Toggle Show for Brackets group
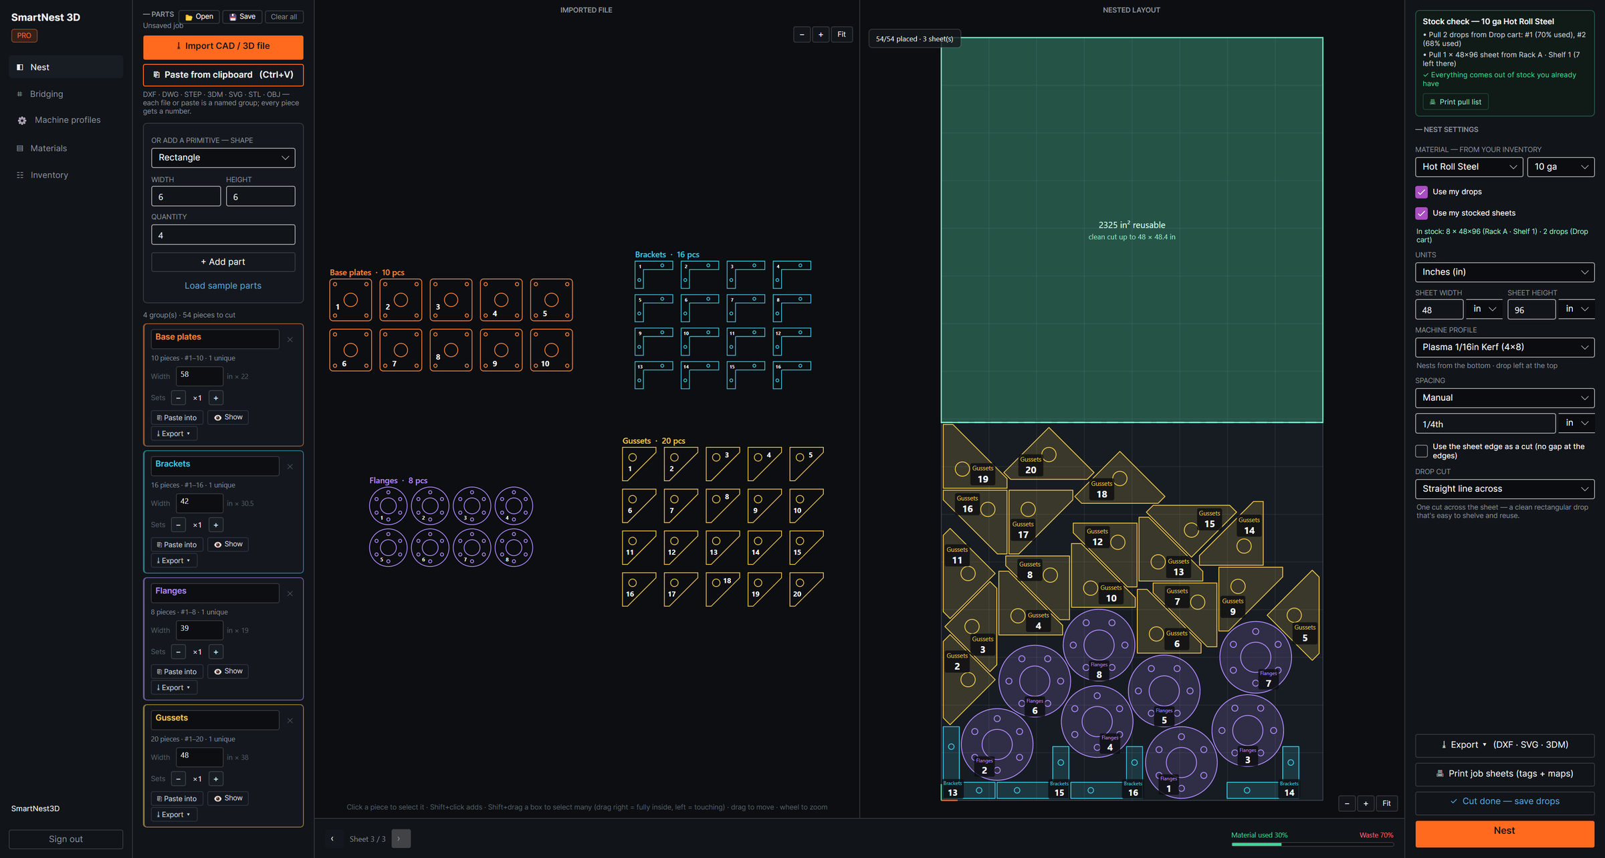Image resolution: width=1605 pixels, height=858 pixels. pyautogui.click(x=228, y=545)
